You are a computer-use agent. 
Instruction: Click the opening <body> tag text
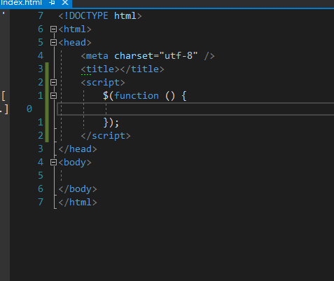(75, 163)
